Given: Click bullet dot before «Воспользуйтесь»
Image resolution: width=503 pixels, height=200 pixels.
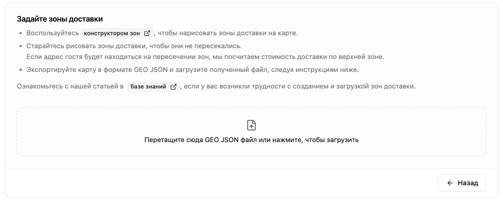Looking at the screenshot, I should [20, 33].
